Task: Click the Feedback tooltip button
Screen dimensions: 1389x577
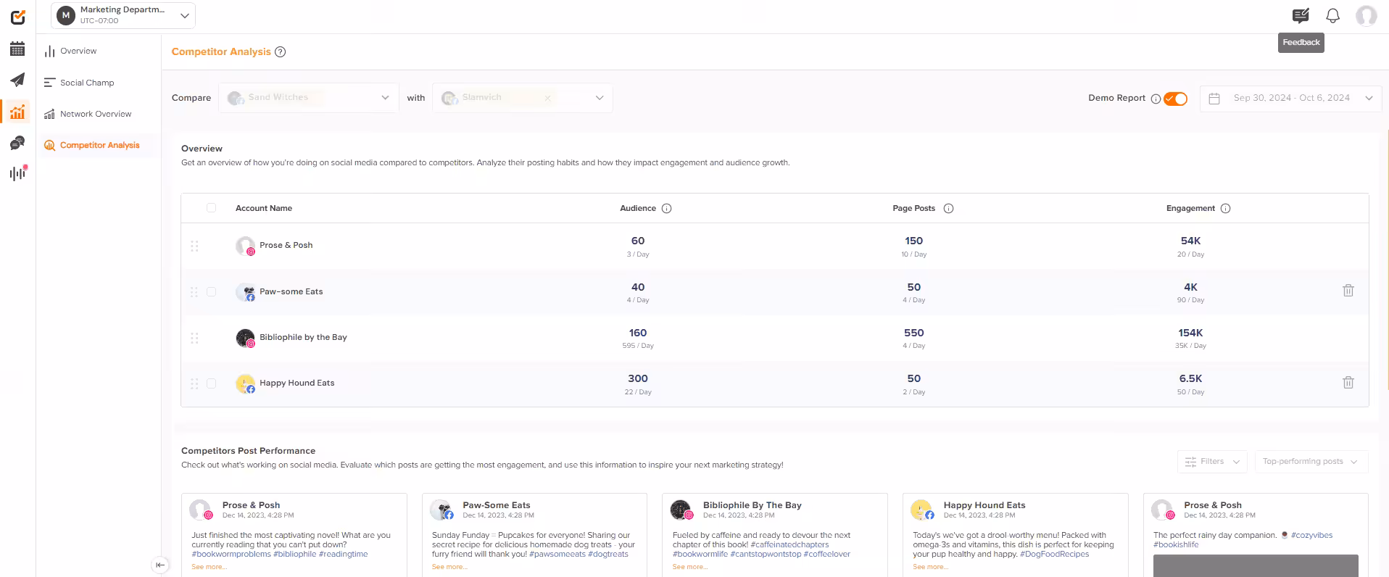Action: click(x=1301, y=43)
